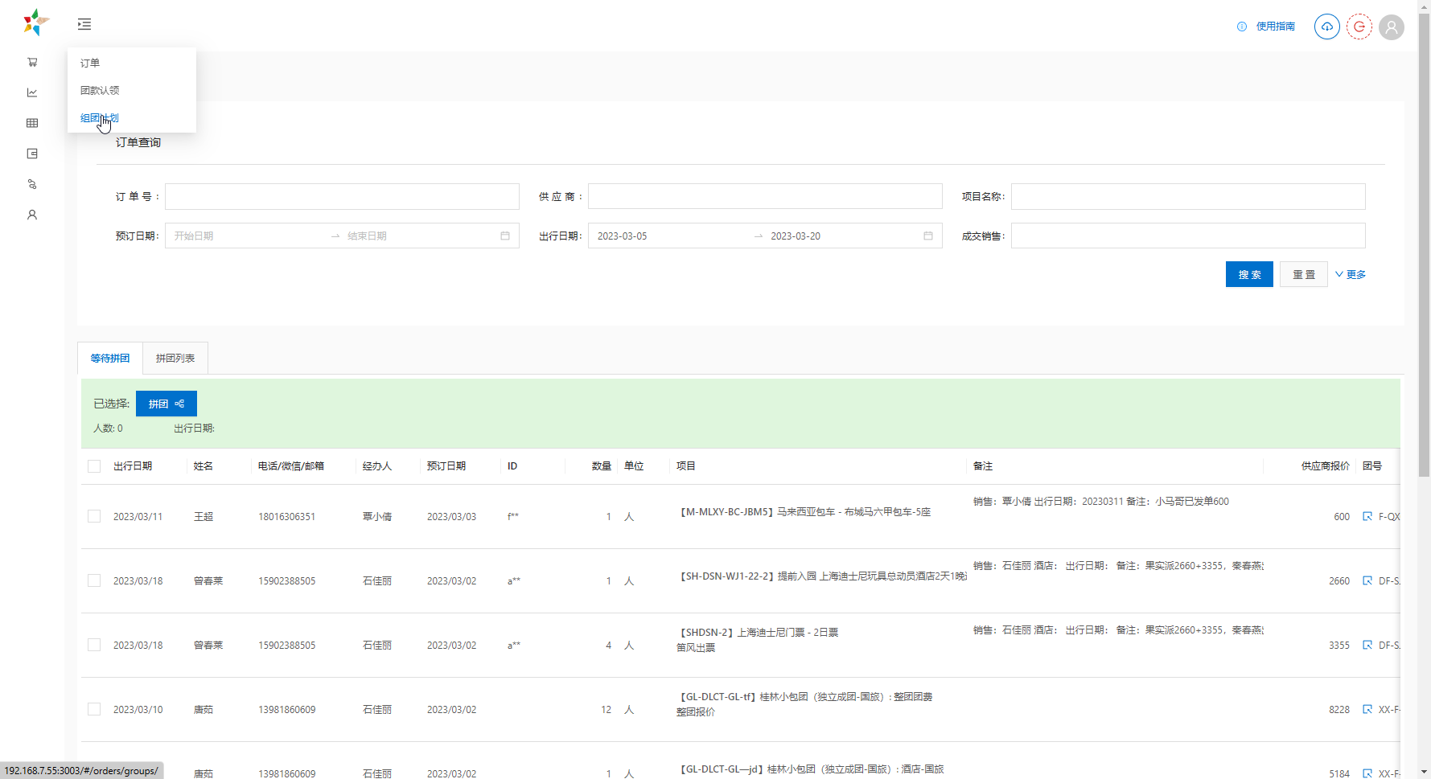Open the user avatar in header
Image resolution: width=1431 pixels, height=779 pixels.
[1391, 27]
